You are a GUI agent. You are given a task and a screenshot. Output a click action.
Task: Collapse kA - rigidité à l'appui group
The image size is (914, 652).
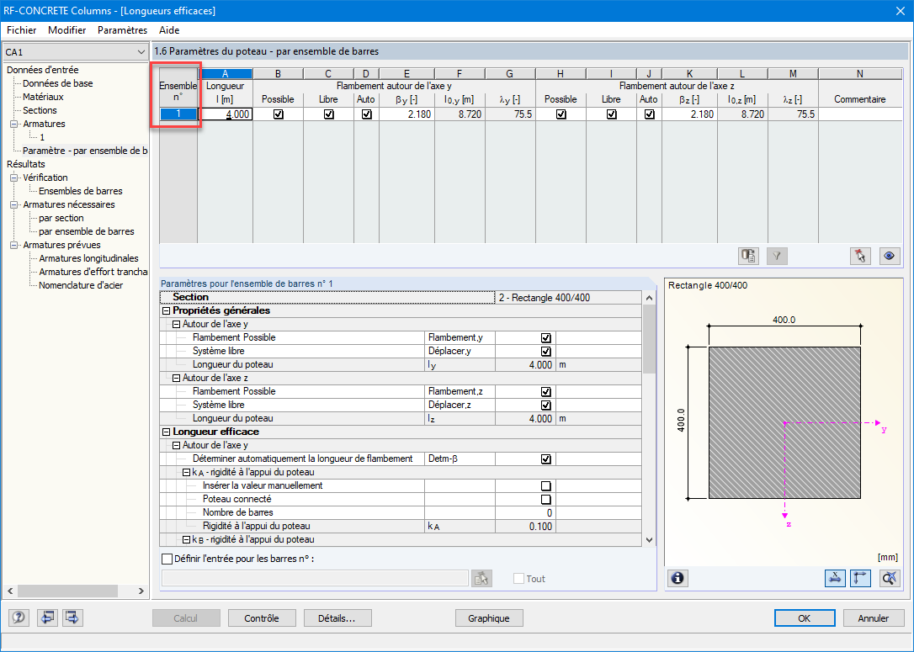tap(186, 473)
